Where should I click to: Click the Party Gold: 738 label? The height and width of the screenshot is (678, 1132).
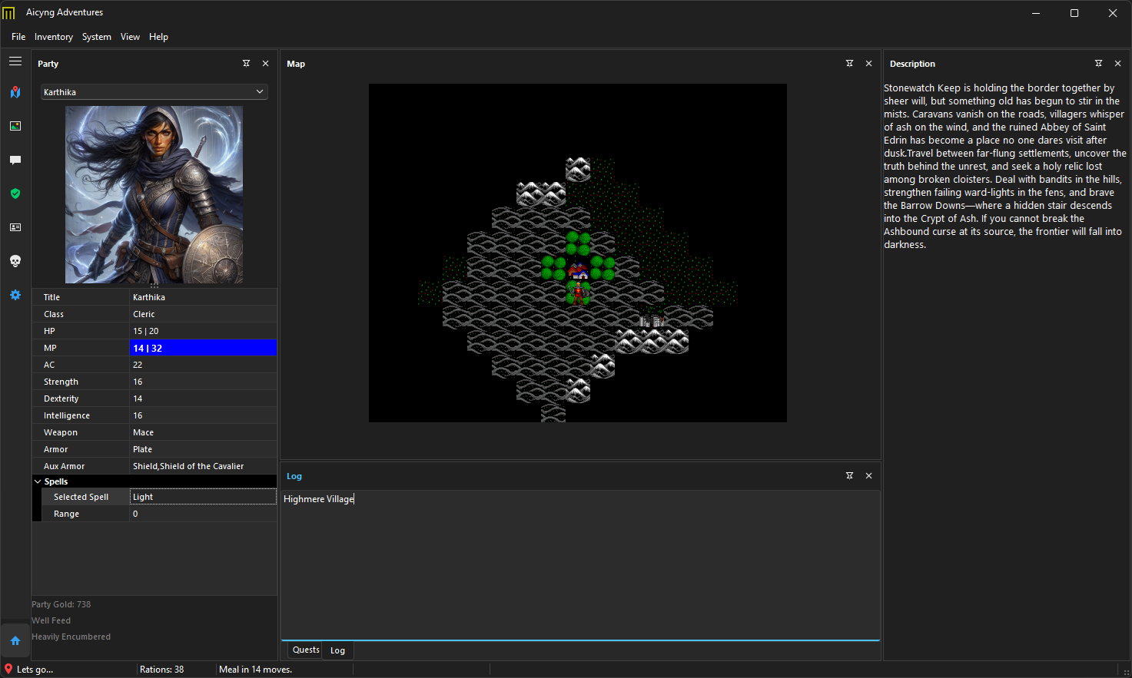61,604
